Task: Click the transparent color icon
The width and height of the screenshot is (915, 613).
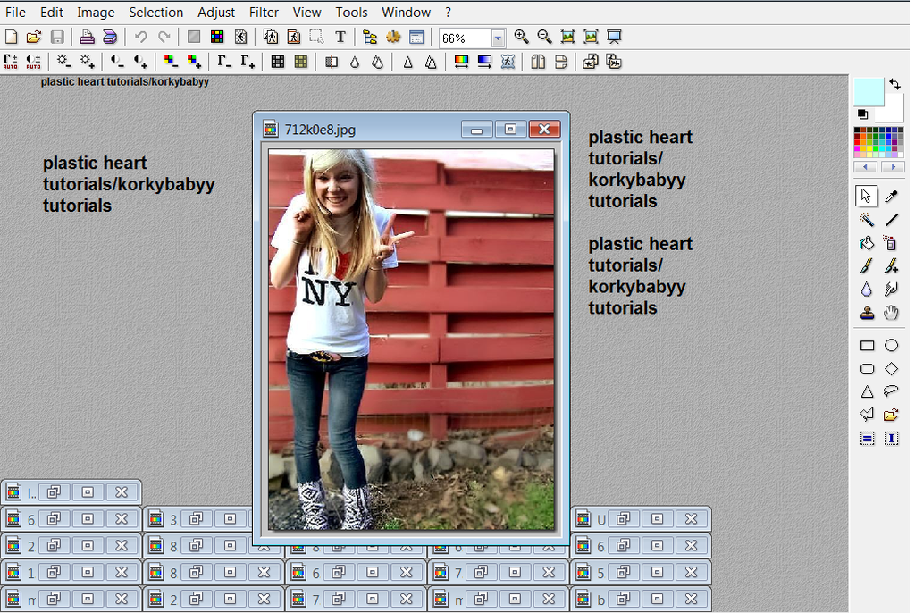Action: [x=240, y=37]
